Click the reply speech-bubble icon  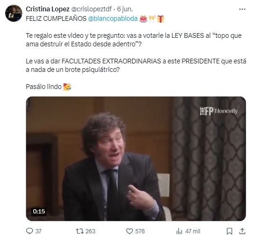click(x=29, y=231)
